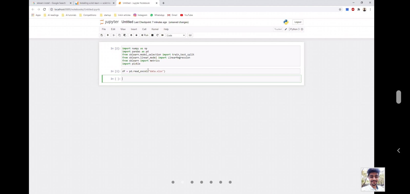Screen dimensions: 410x194
Task: Open the Insert menu
Action: pos(134,29)
